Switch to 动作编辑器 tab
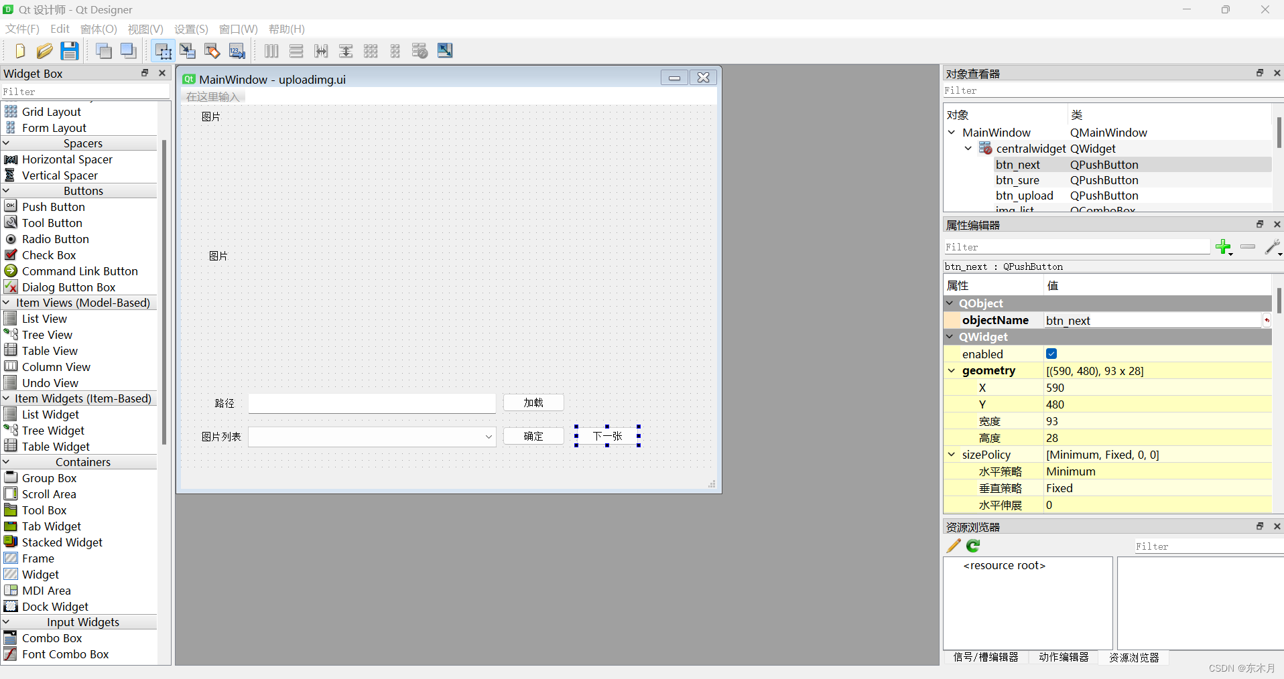1284x679 pixels. click(1064, 658)
